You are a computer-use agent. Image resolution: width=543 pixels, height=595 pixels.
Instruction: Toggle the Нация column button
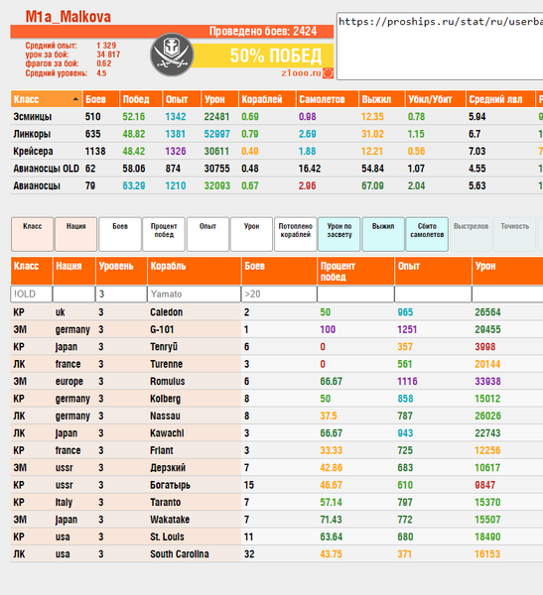pyautogui.click(x=76, y=234)
